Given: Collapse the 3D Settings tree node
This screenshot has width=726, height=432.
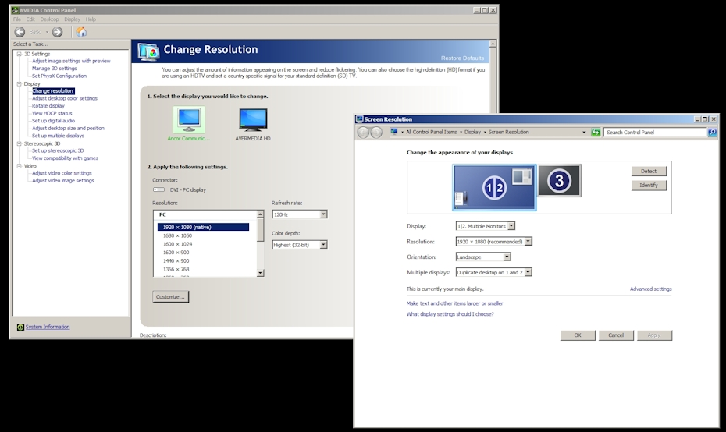Looking at the screenshot, I should 18,54.
